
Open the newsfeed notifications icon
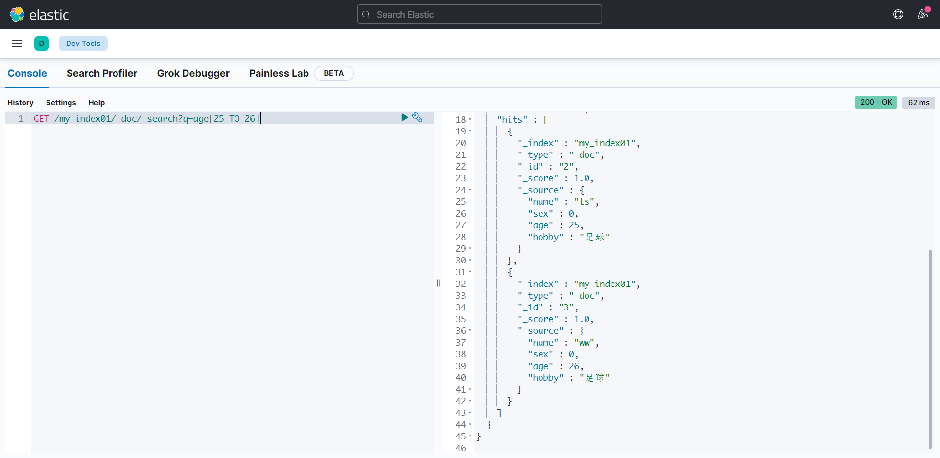923,14
